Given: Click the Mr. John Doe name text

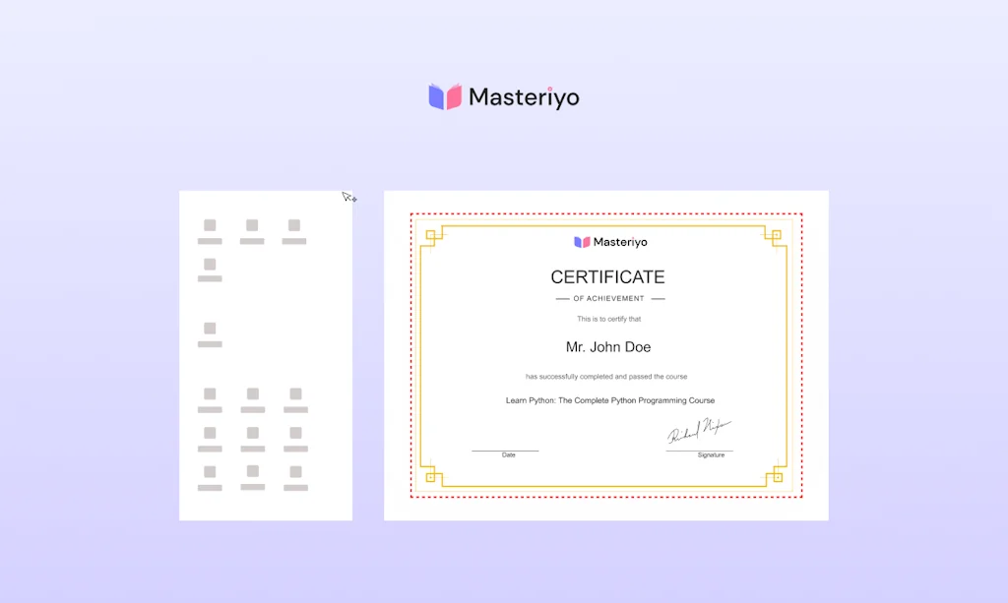Looking at the screenshot, I should click(607, 346).
